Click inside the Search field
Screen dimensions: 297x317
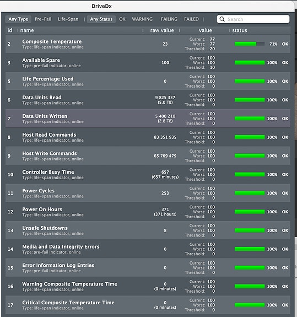tap(253, 19)
